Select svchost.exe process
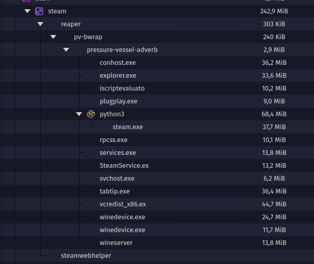314x264 pixels. (157, 179)
